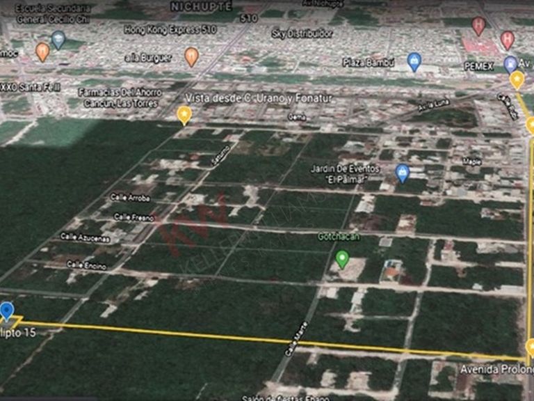Select the Calle Fresno street label

[133, 217]
